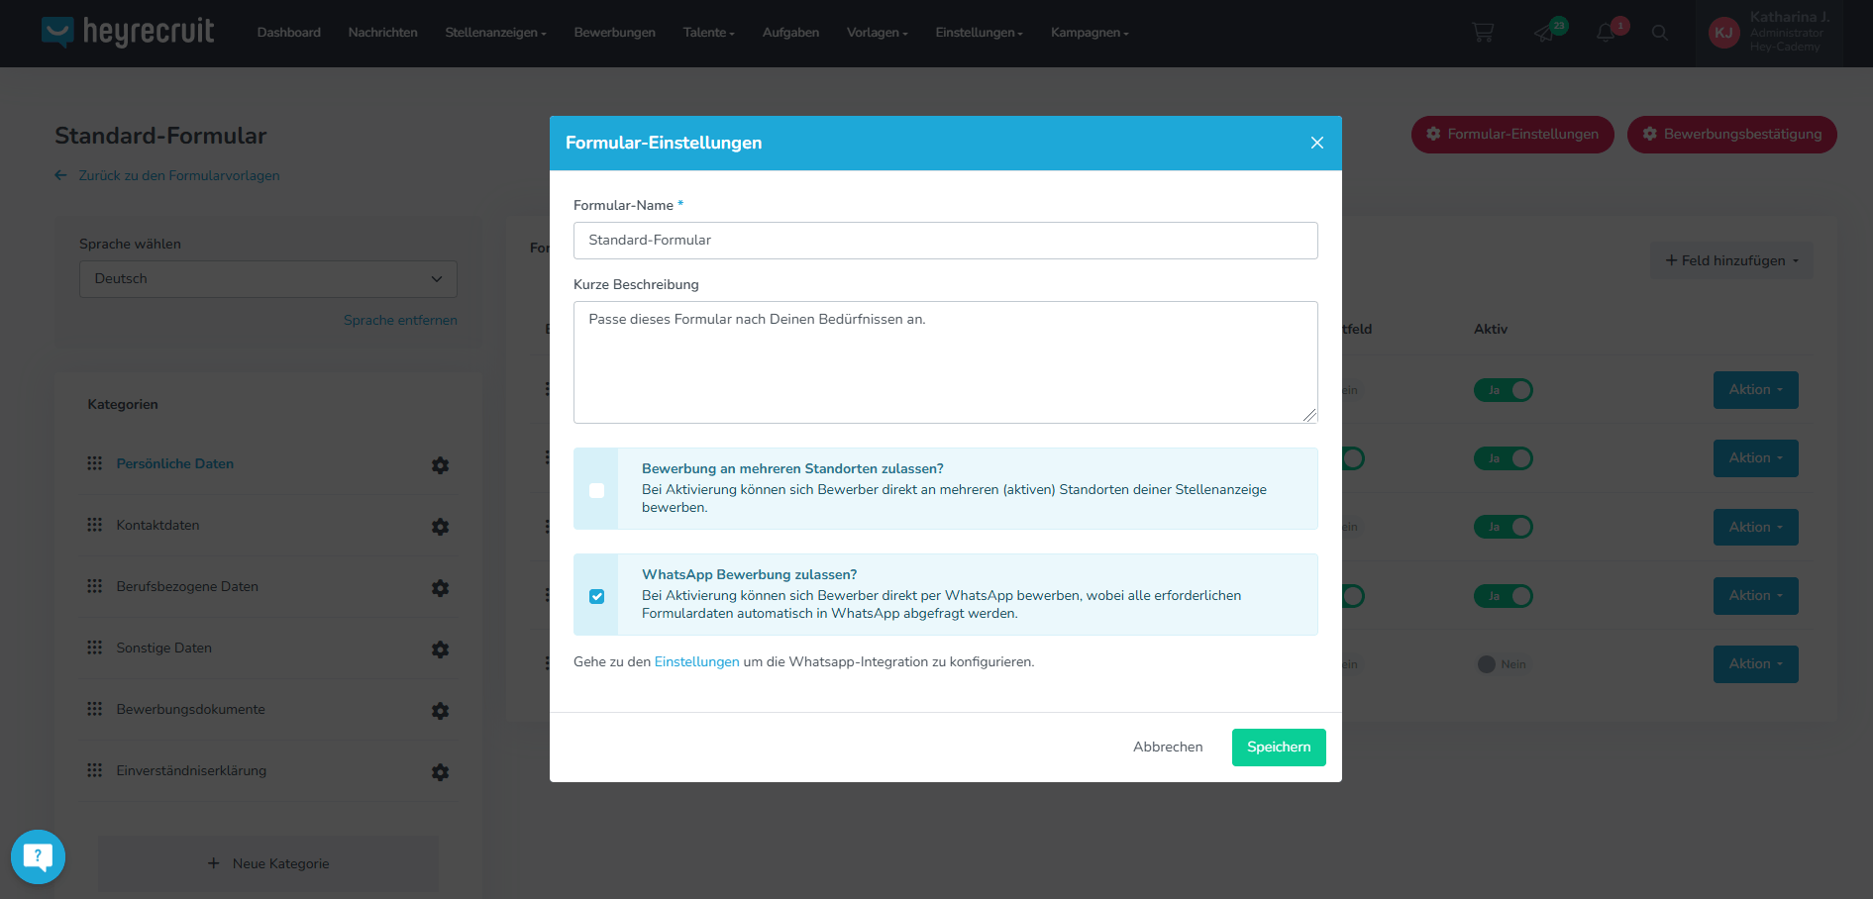Viewport: 1873px width, 899px height.
Task: Open the shopping cart icon
Action: [1483, 33]
